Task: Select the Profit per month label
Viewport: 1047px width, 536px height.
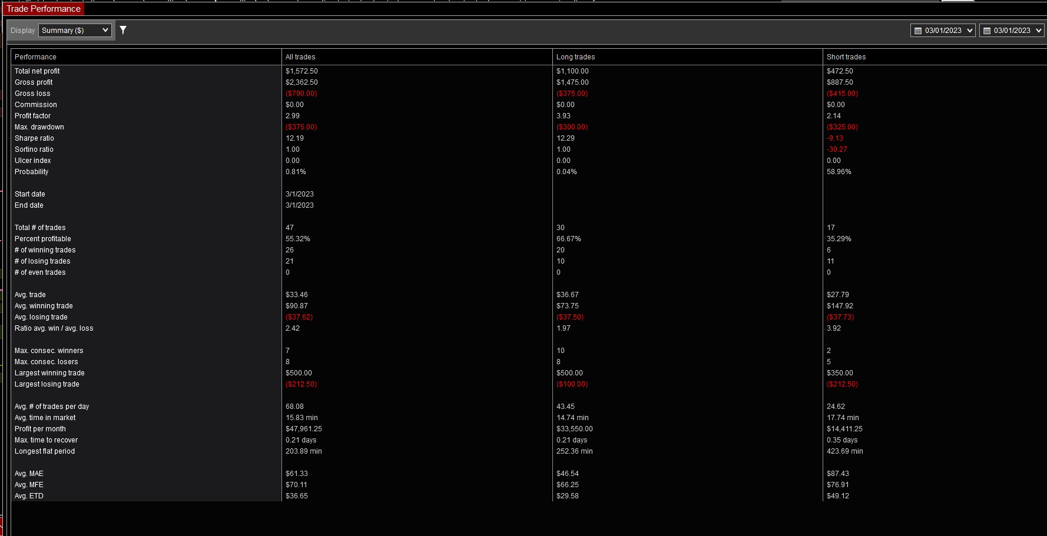Action: click(x=40, y=429)
